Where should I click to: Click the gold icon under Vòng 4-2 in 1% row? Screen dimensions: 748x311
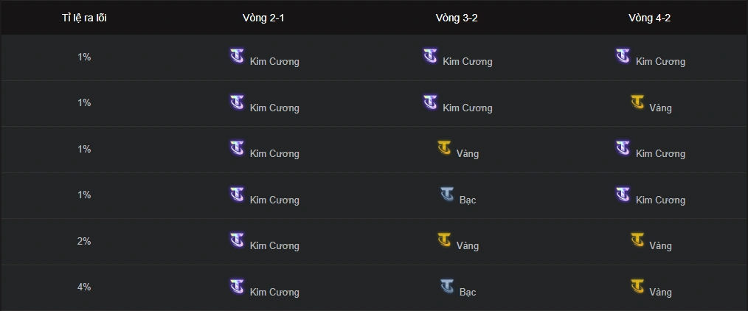tap(637, 102)
